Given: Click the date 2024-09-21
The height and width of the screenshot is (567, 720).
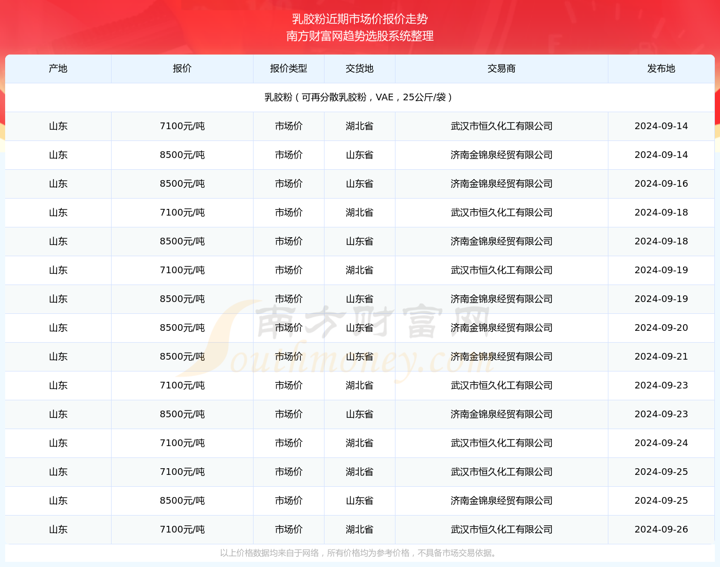Looking at the screenshot, I should [x=661, y=357].
